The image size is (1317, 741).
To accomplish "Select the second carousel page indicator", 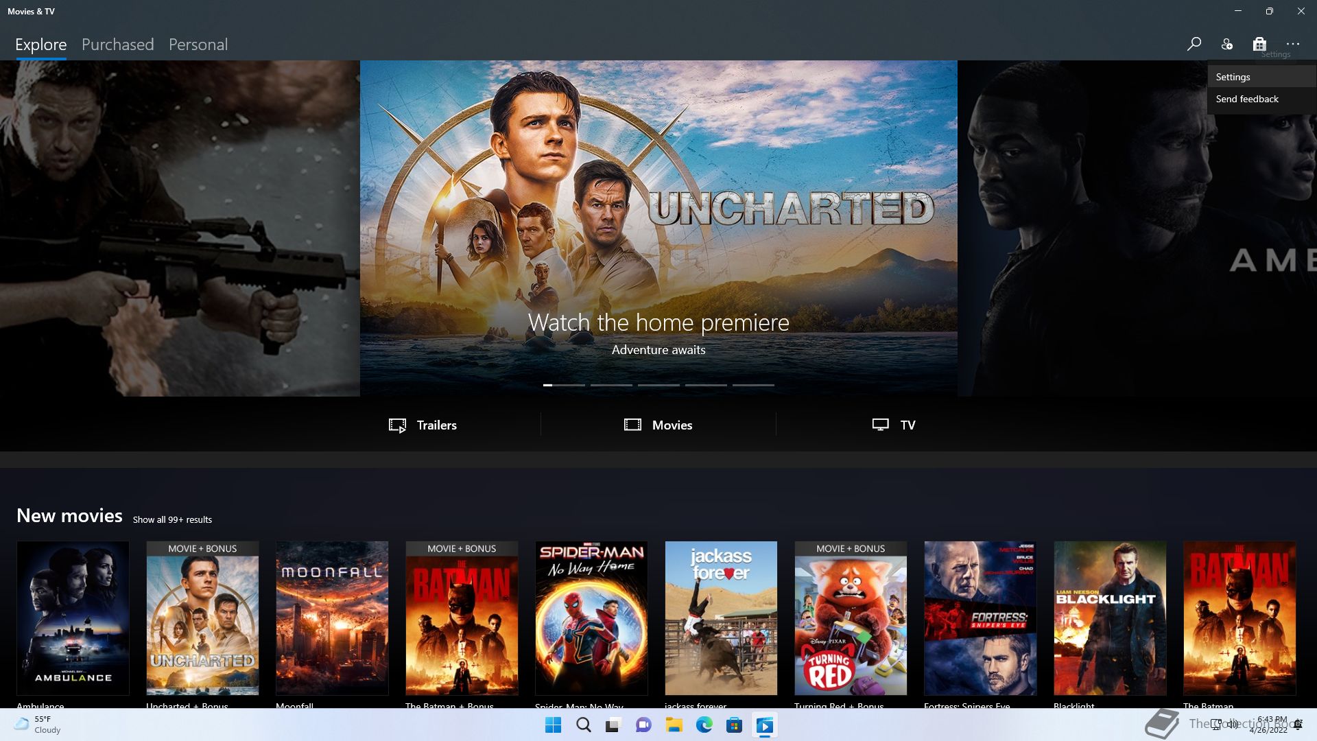I will point(611,385).
